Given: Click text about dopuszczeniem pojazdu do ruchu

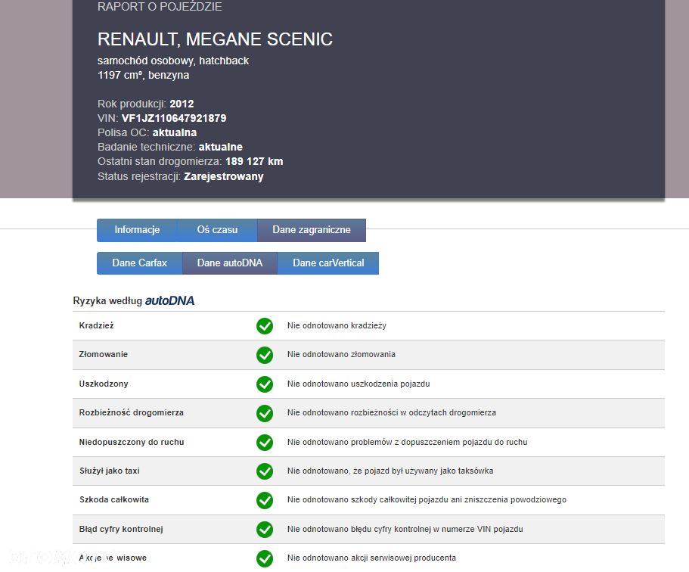Looking at the screenshot, I should (408, 442).
